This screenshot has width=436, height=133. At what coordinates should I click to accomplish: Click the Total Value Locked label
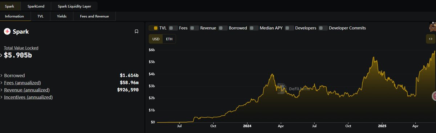click(21, 48)
